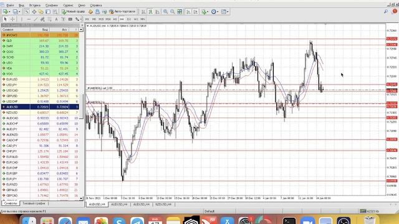Screen dimensions: 399x224
Task: Select the bar chart display icon
Action: pyautogui.click(x=143, y=12)
